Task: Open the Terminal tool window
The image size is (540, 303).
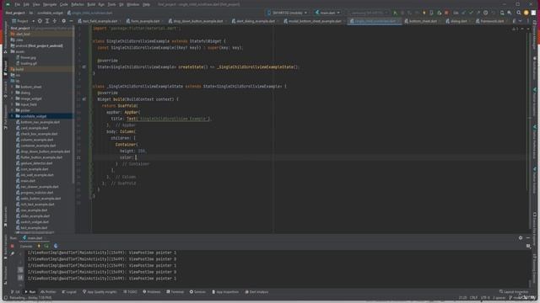Action: [175, 292]
